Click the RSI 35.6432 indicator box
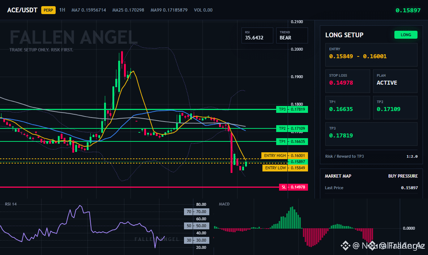This screenshot has height=255, width=428. tap(257, 35)
